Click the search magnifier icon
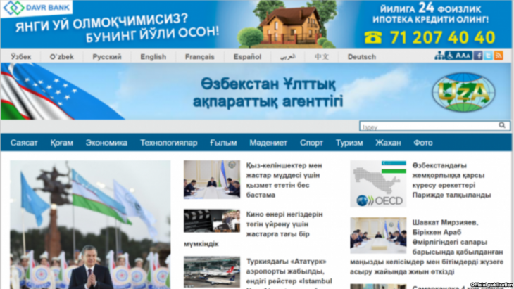 click(x=502, y=125)
